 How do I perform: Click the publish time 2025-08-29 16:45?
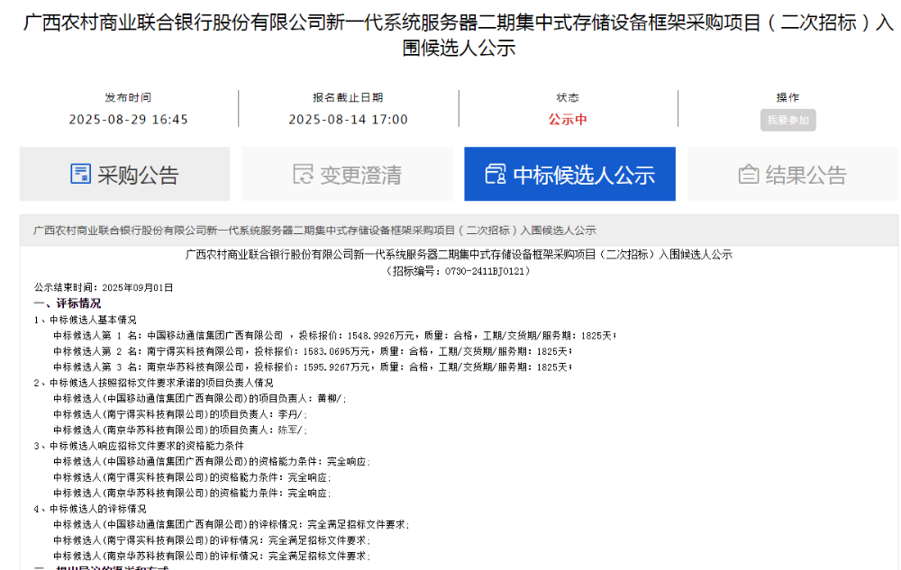tap(129, 120)
